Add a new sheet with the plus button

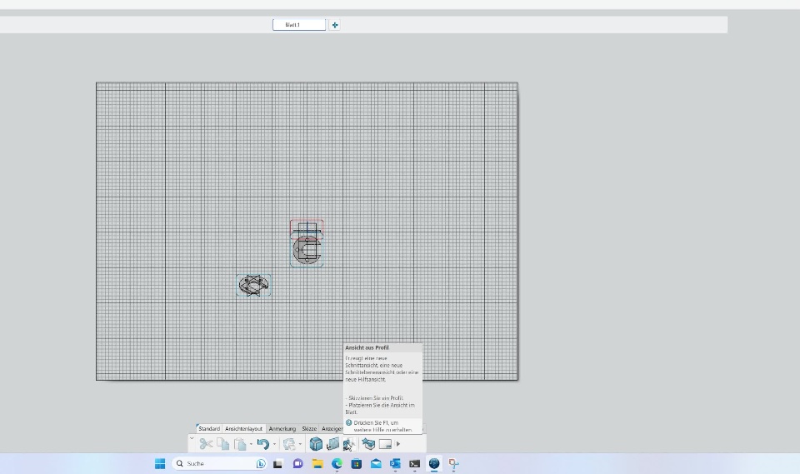(x=335, y=24)
